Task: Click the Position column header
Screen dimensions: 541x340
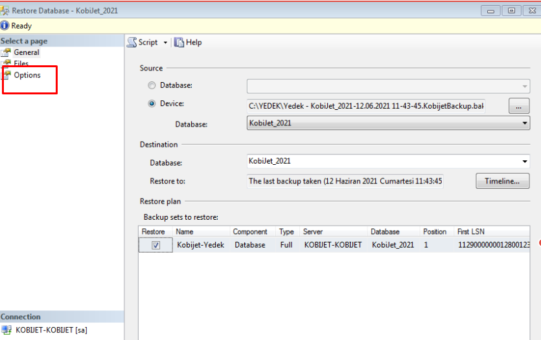Action: [x=437, y=231]
